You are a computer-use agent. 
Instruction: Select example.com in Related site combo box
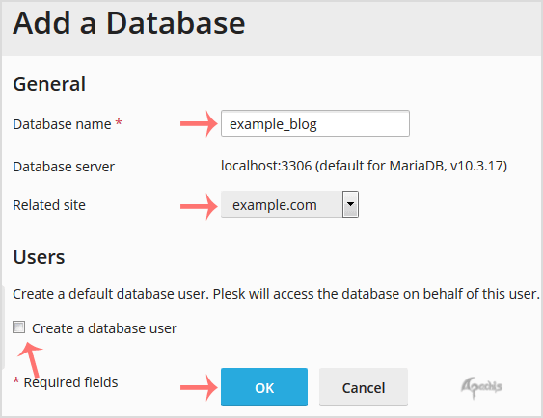click(289, 204)
